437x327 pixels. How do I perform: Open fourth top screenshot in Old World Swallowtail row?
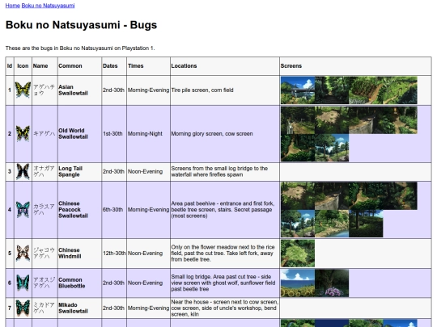[x=401, y=120]
